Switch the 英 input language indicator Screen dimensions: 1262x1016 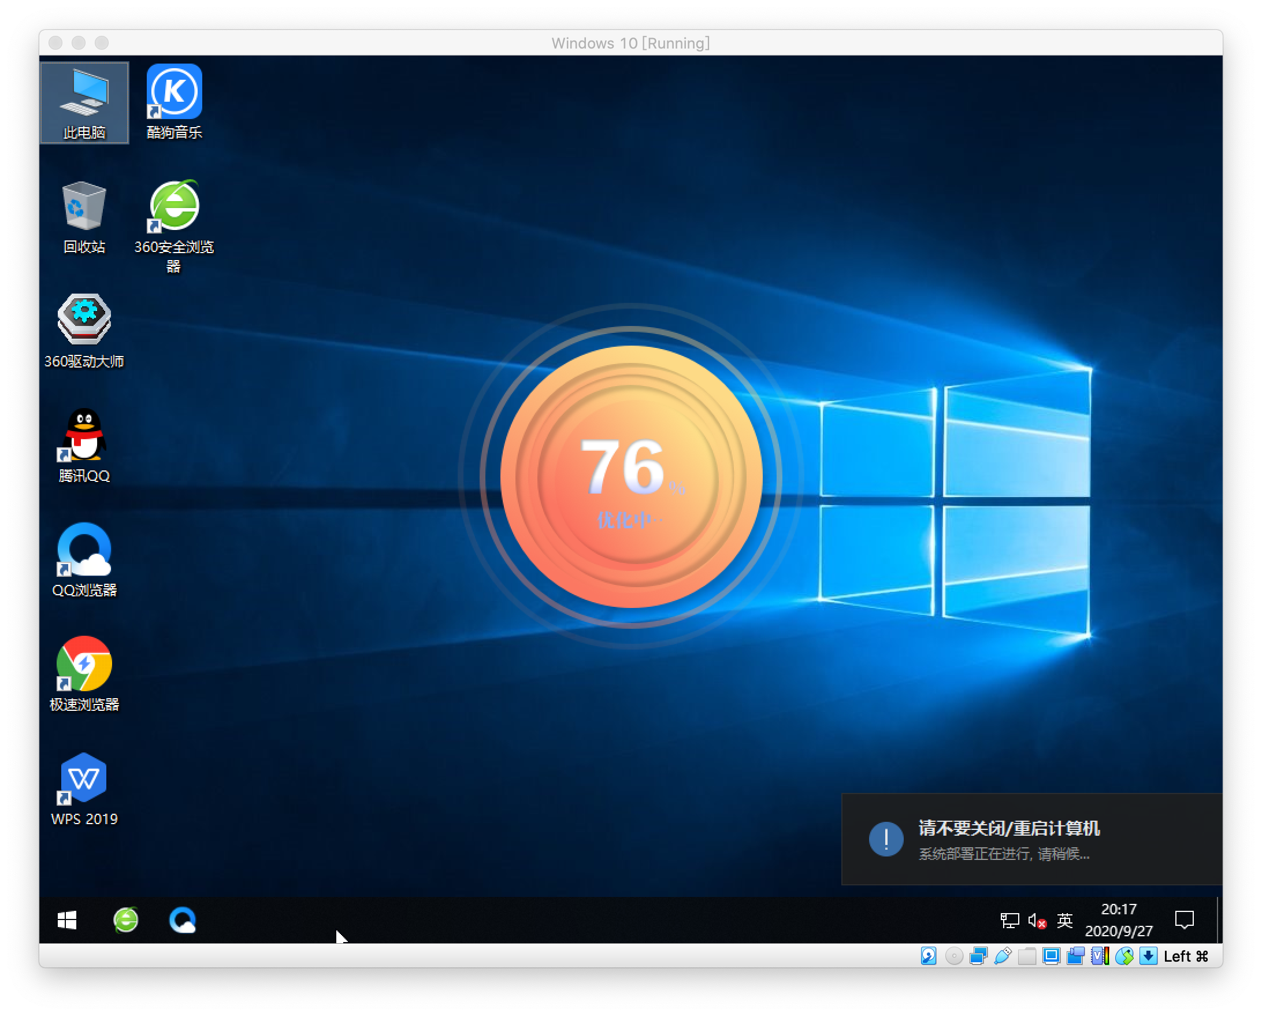[1064, 920]
